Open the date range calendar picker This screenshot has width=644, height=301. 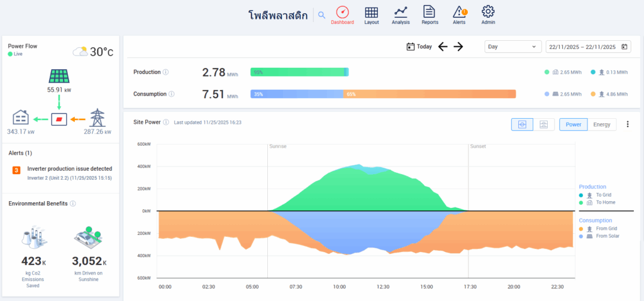tap(625, 47)
